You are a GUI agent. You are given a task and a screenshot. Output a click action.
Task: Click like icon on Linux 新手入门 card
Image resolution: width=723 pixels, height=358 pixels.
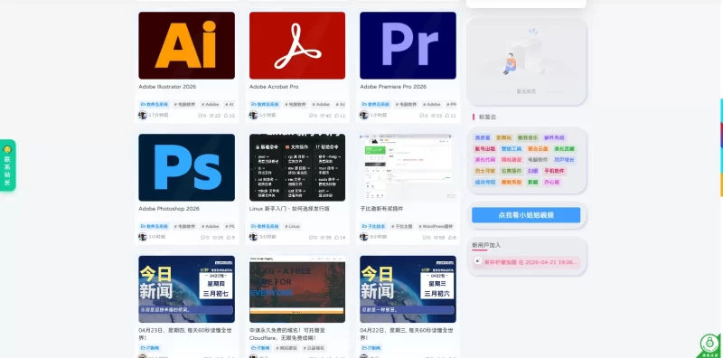[x=336, y=238]
